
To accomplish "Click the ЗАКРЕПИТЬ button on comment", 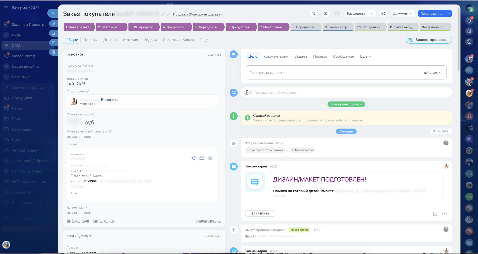I will tap(260, 214).
